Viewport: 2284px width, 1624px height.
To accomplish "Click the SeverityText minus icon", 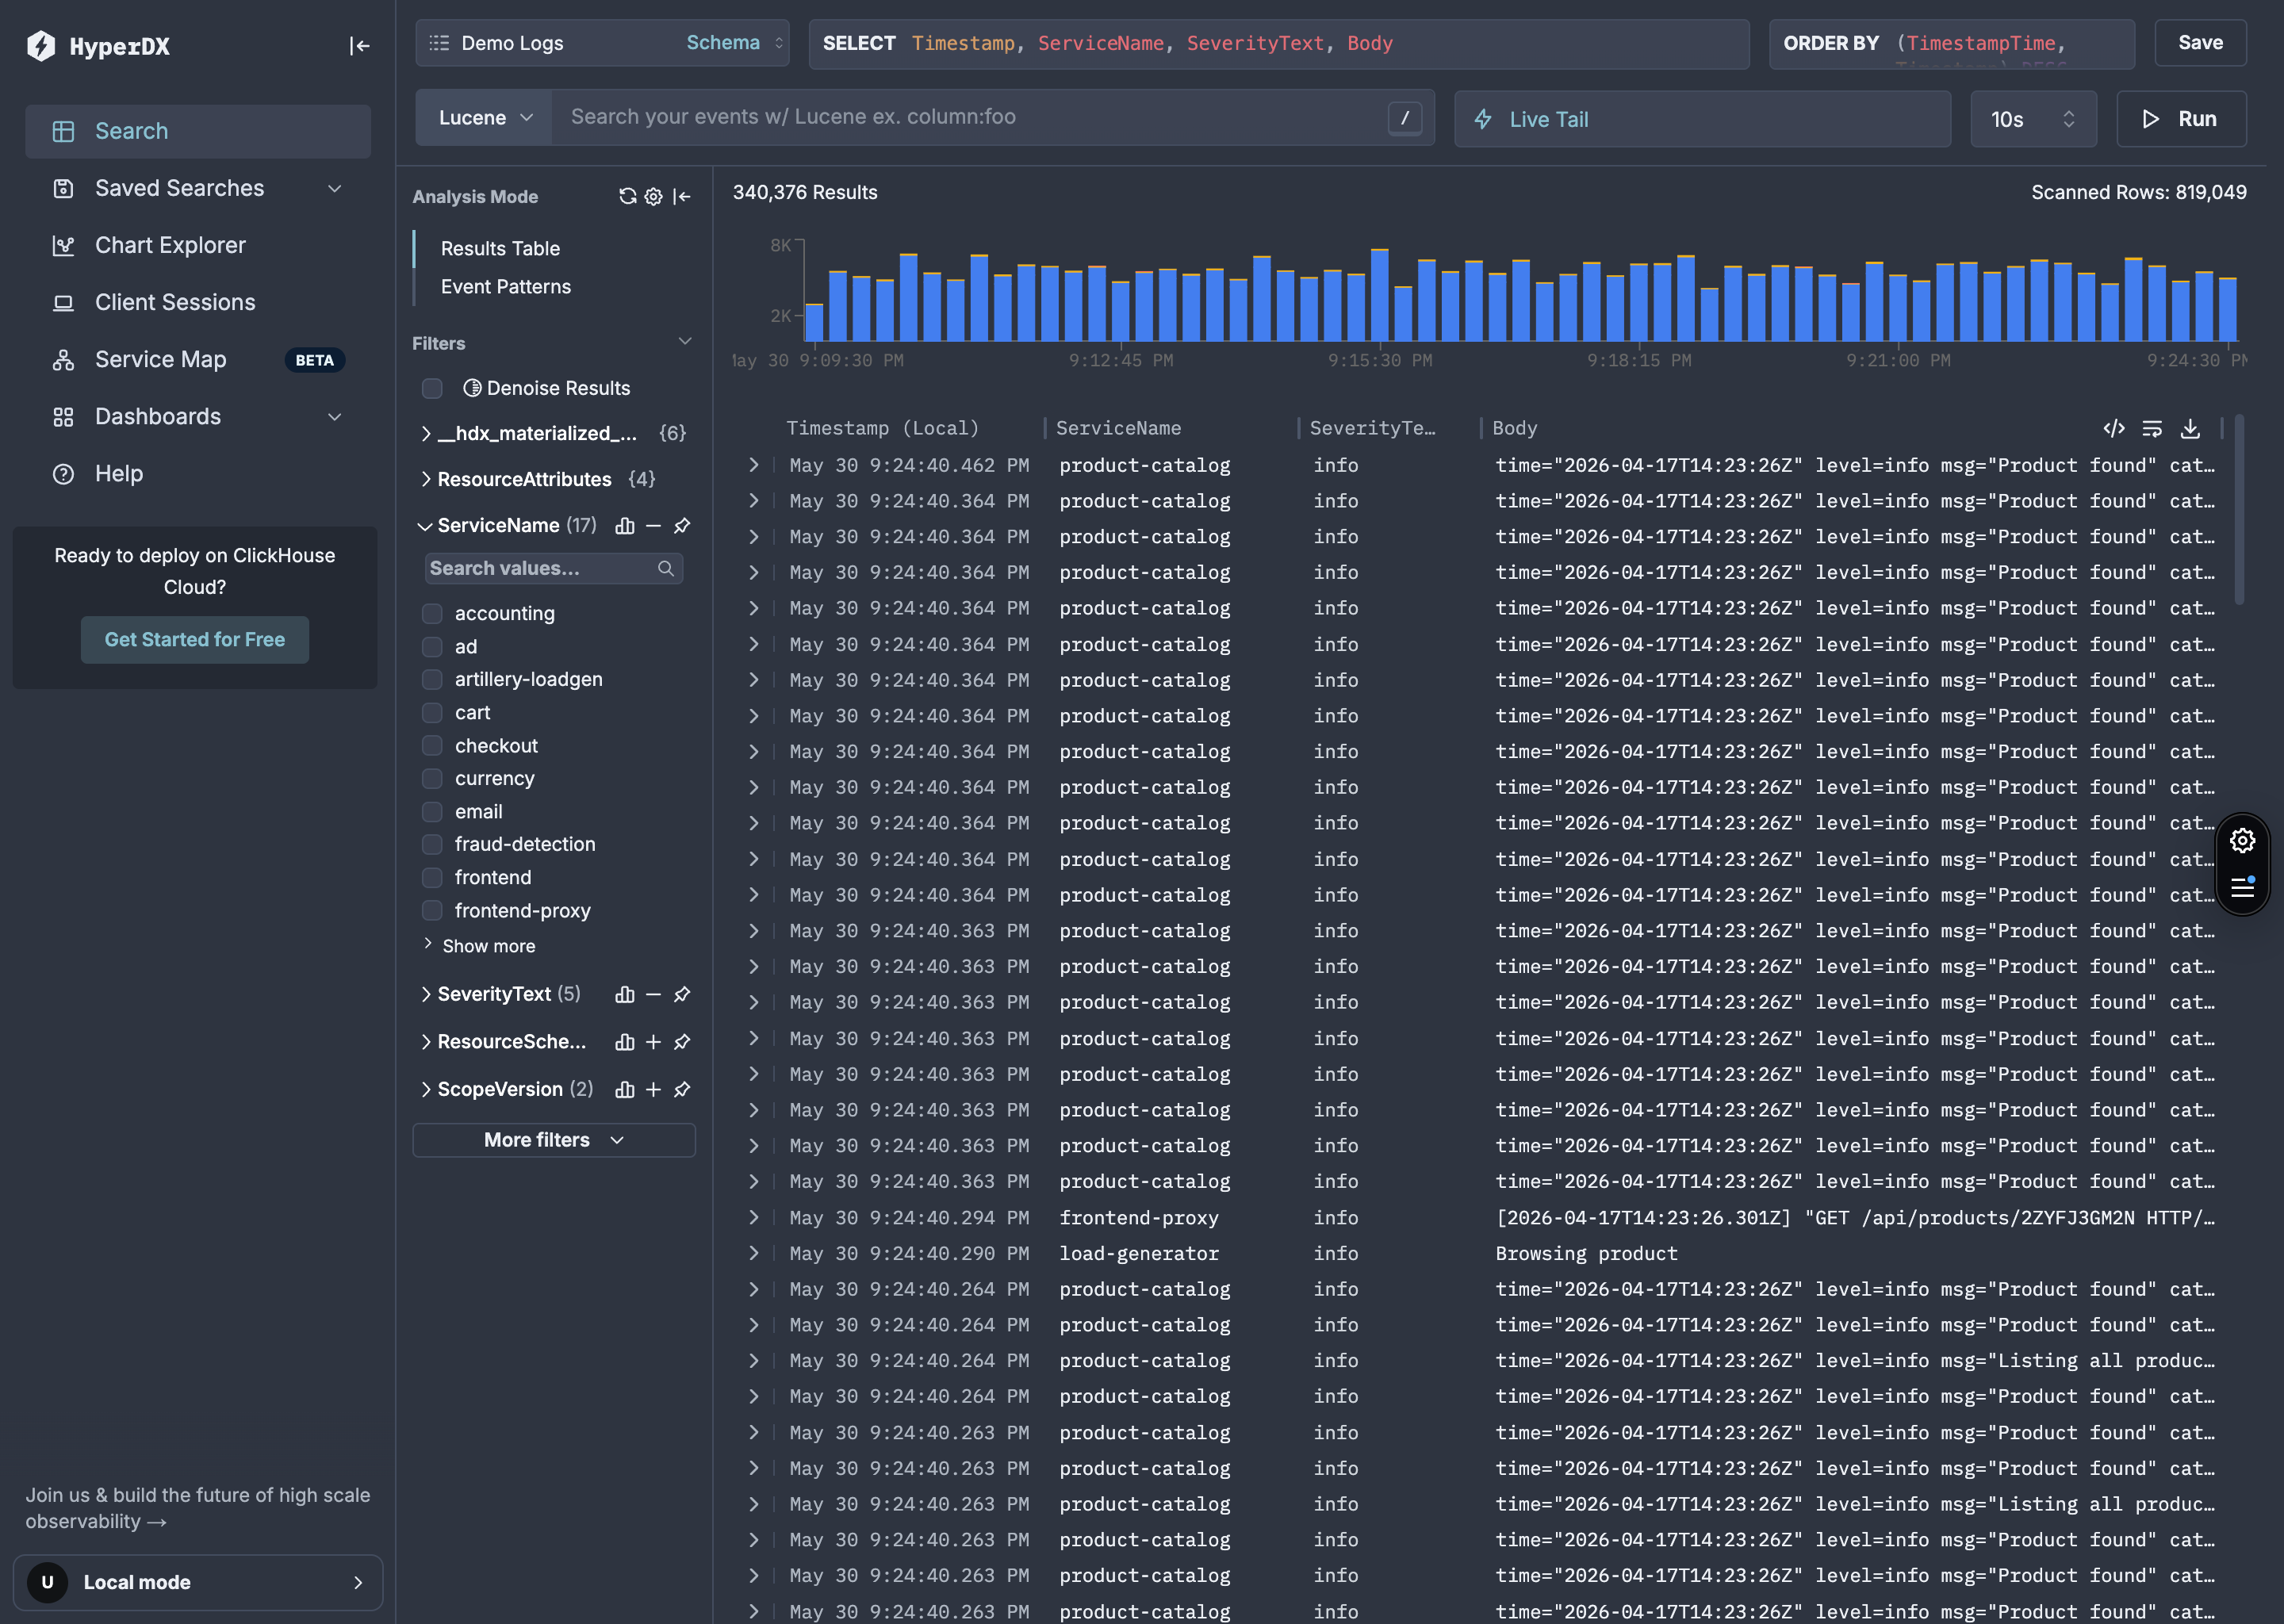I will pos(653,994).
